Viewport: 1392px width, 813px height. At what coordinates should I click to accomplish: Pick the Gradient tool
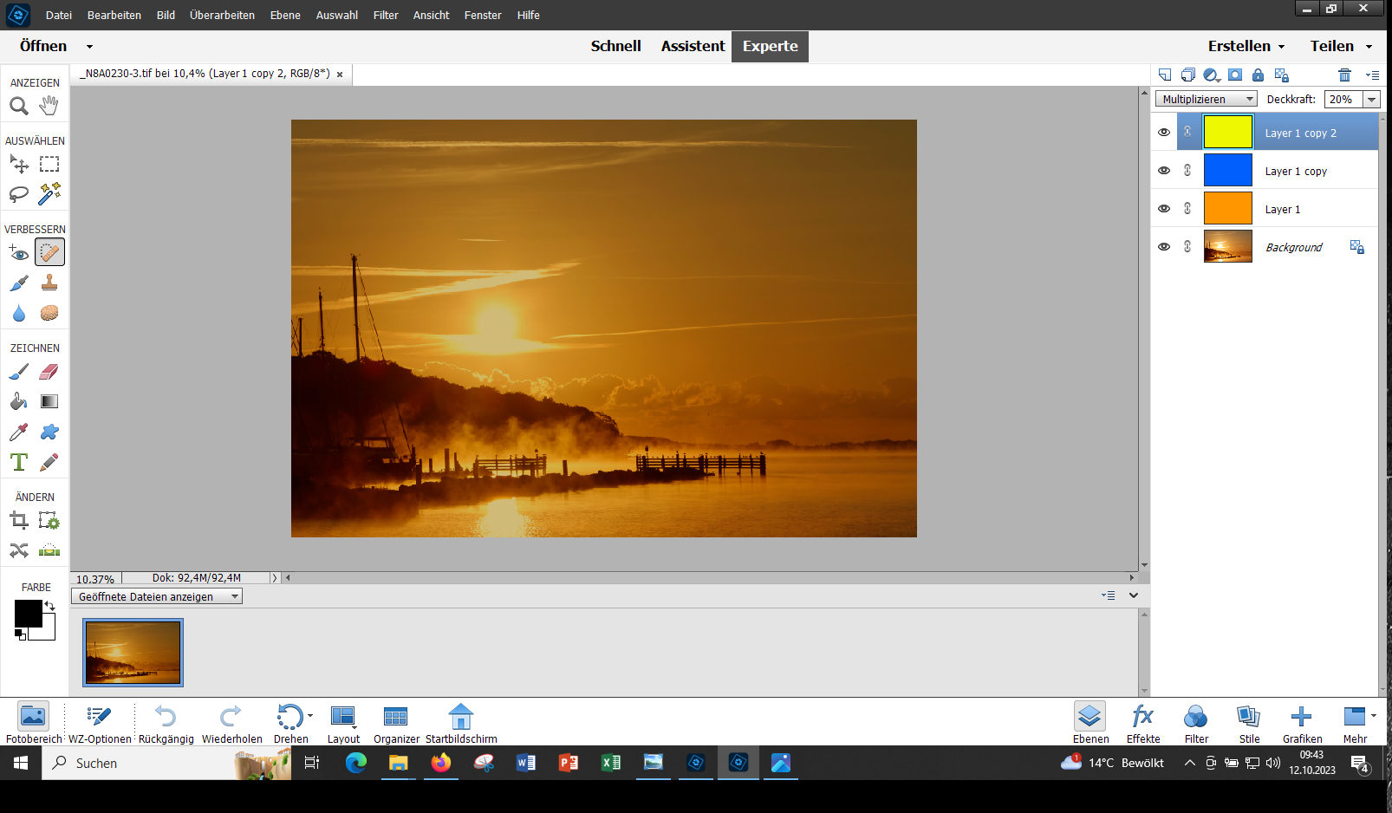(x=49, y=401)
